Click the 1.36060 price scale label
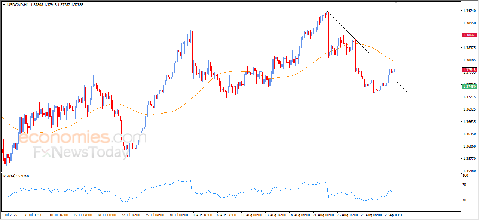Screen dimensions: 479x220 (x=469, y=146)
